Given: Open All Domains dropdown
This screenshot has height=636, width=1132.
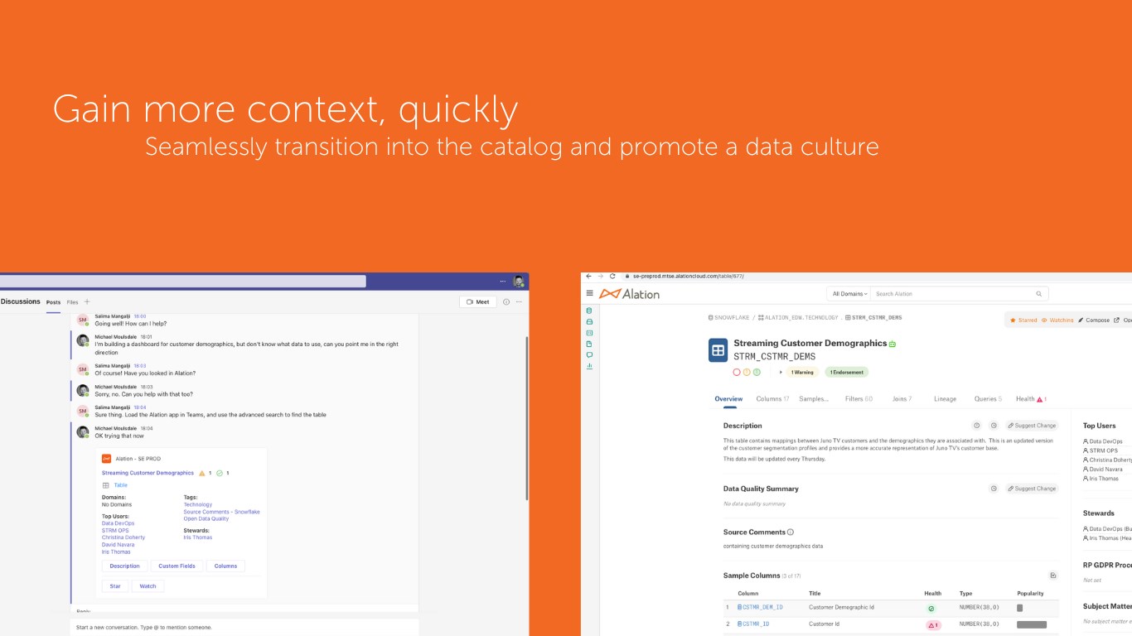Looking at the screenshot, I should pyautogui.click(x=849, y=294).
